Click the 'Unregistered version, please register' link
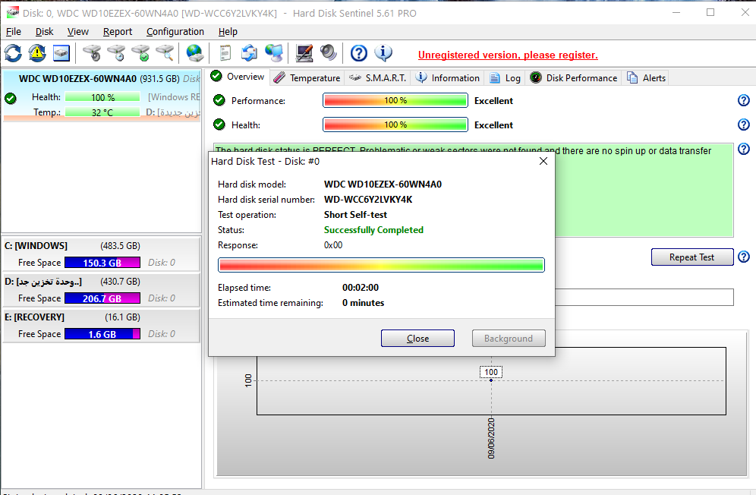This screenshot has height=495, width=756. coord(508,55)
